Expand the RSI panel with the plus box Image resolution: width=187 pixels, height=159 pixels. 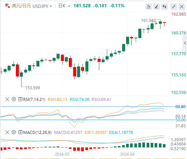click(x=20, y=99)
